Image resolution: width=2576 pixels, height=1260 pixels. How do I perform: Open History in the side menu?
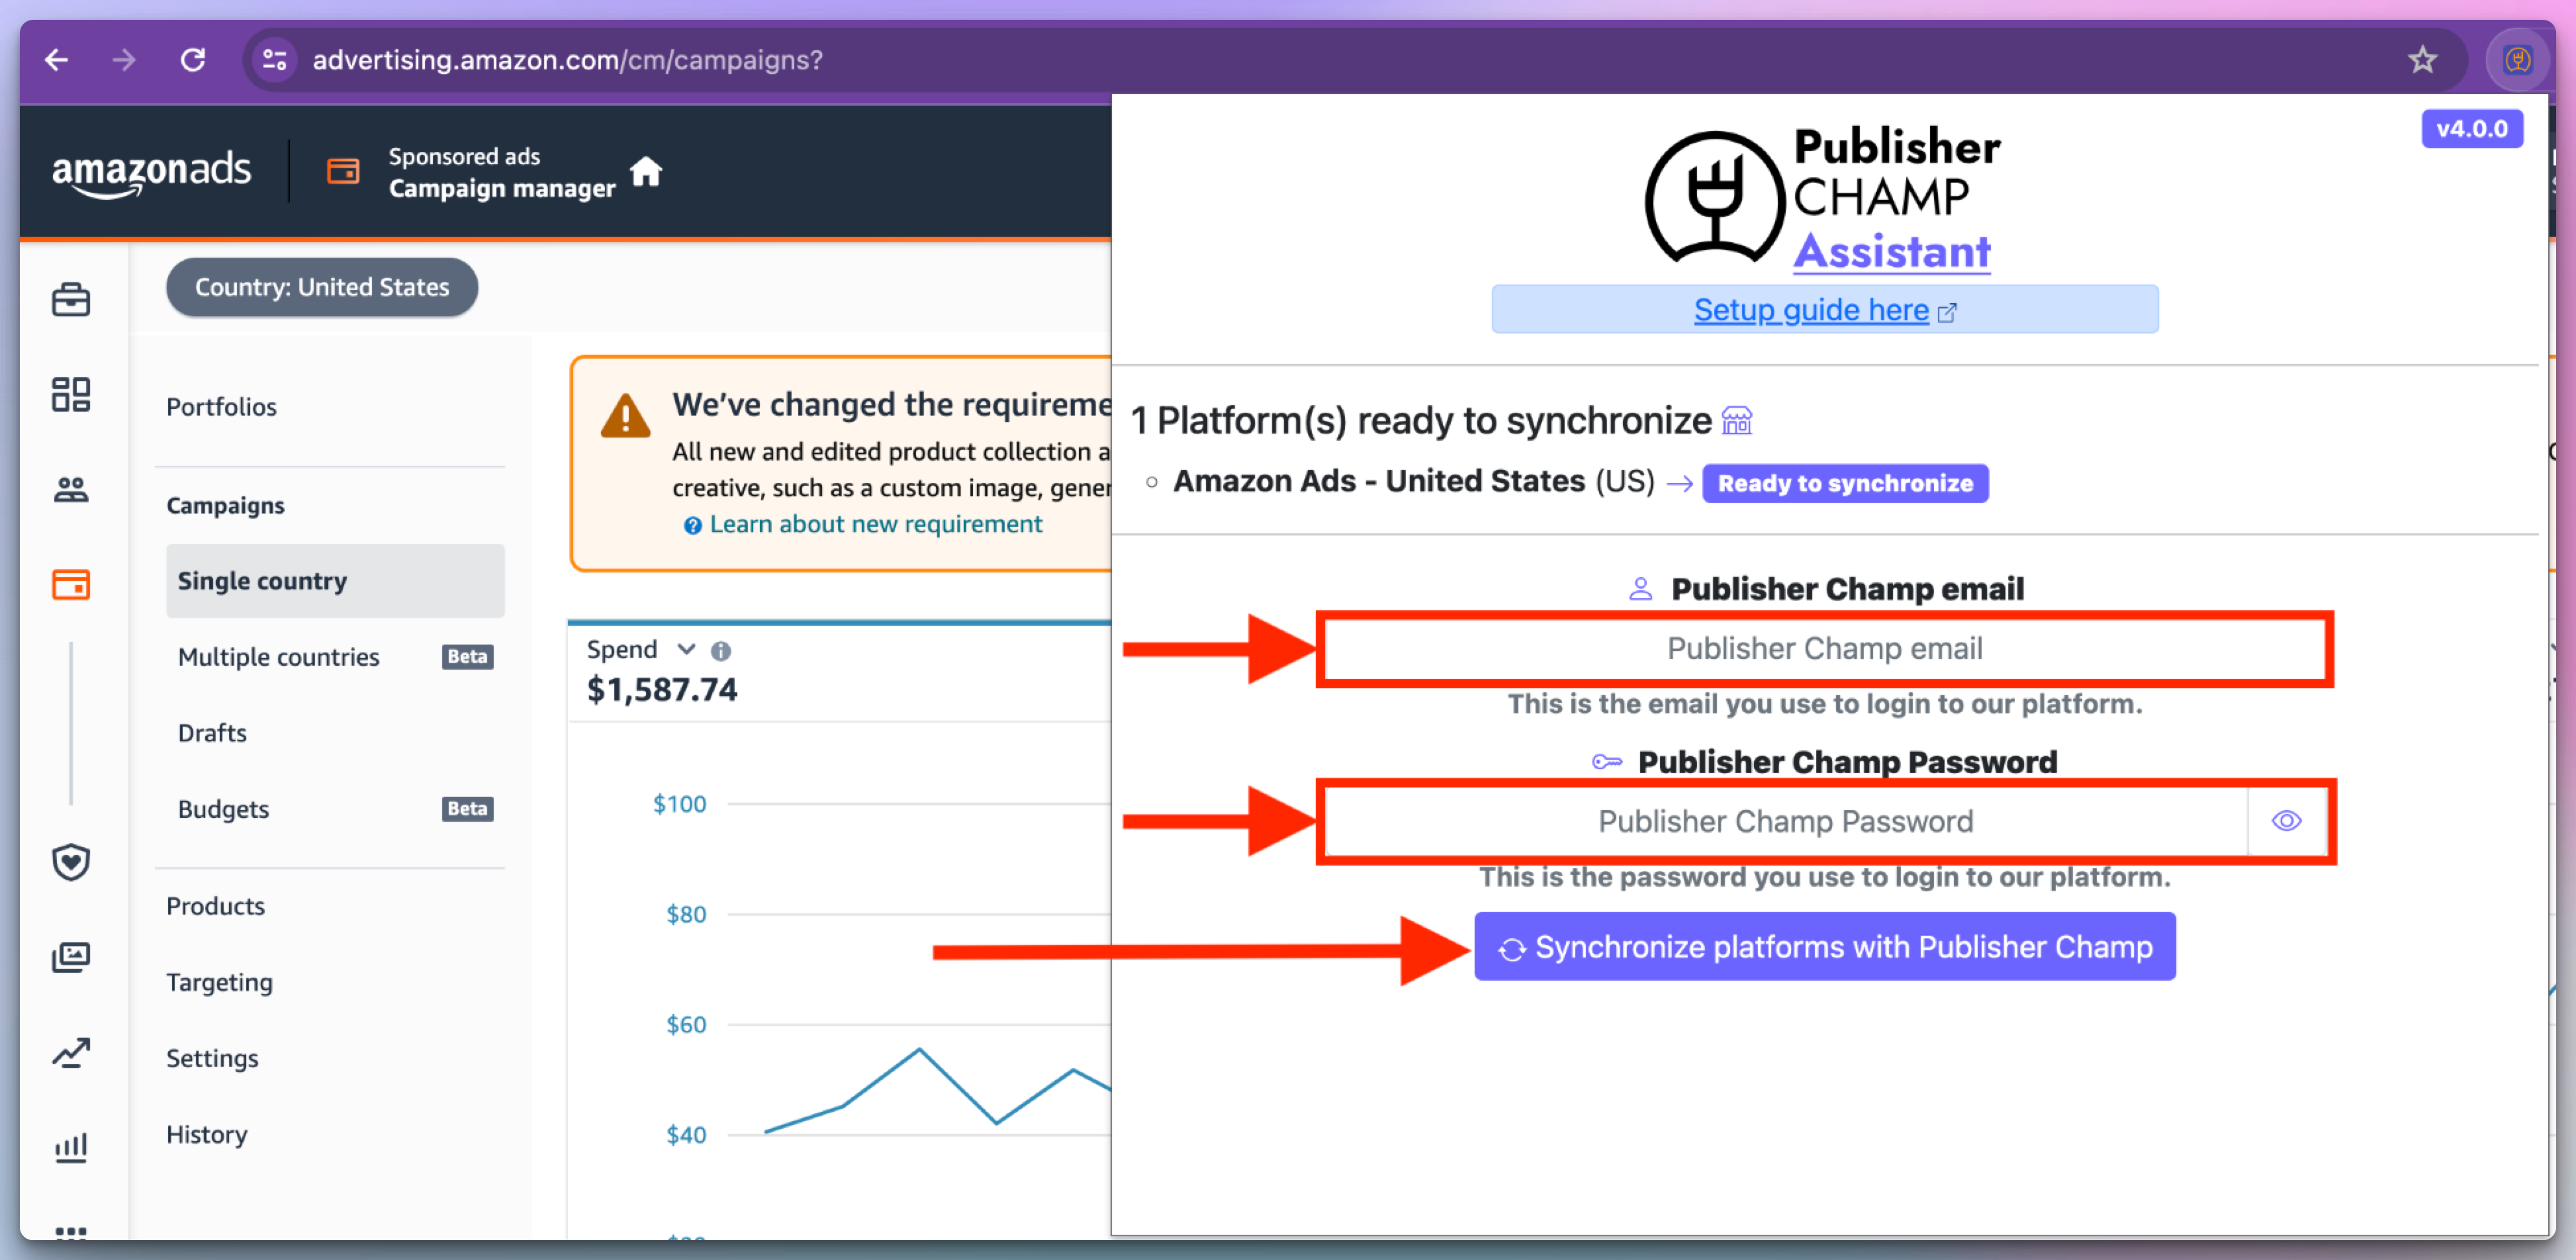tap(206, 1134)
